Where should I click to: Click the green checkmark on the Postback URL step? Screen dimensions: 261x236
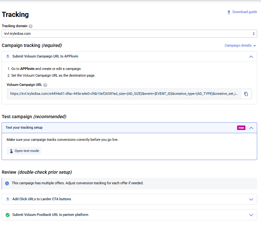pyautogui.click(x=8, y=215)
